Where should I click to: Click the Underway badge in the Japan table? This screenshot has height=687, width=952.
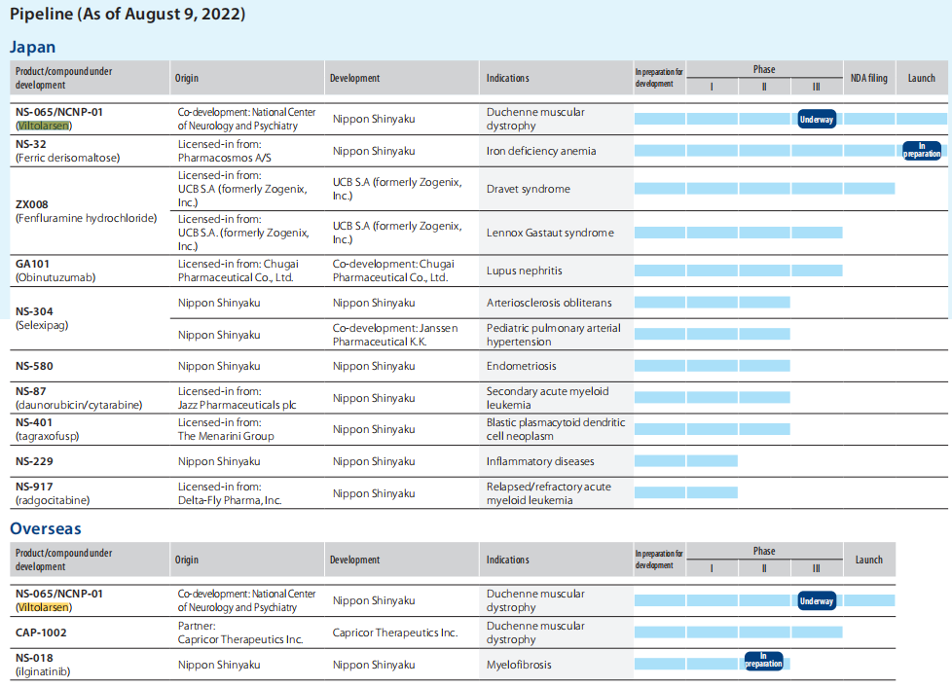coord(817,119)
